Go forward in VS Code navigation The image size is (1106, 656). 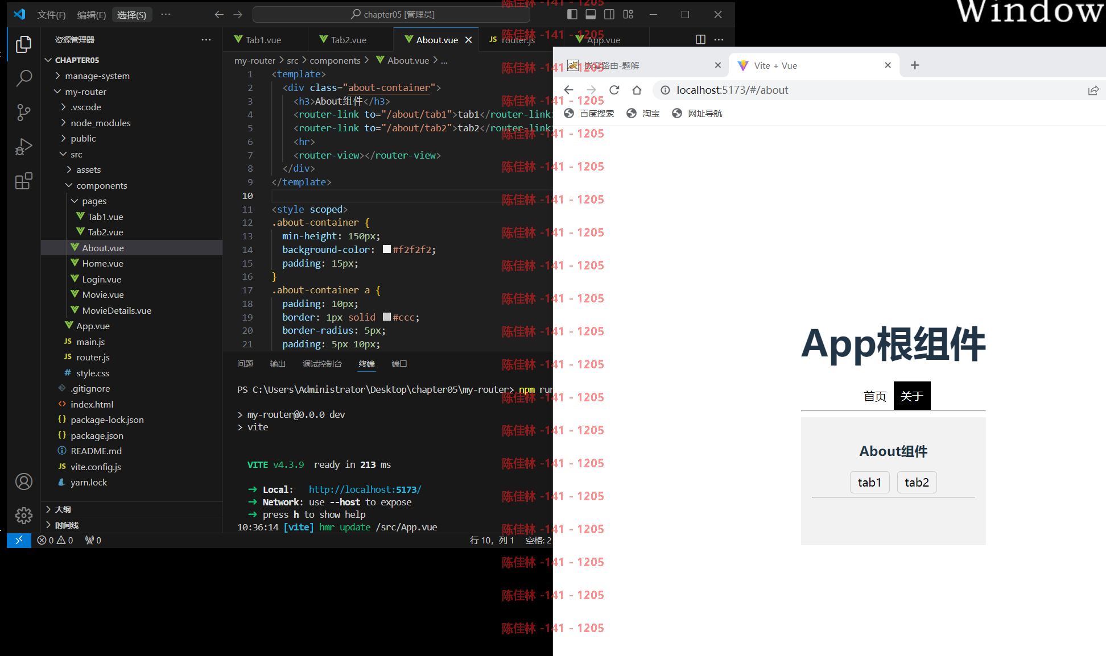coord(238,14)
